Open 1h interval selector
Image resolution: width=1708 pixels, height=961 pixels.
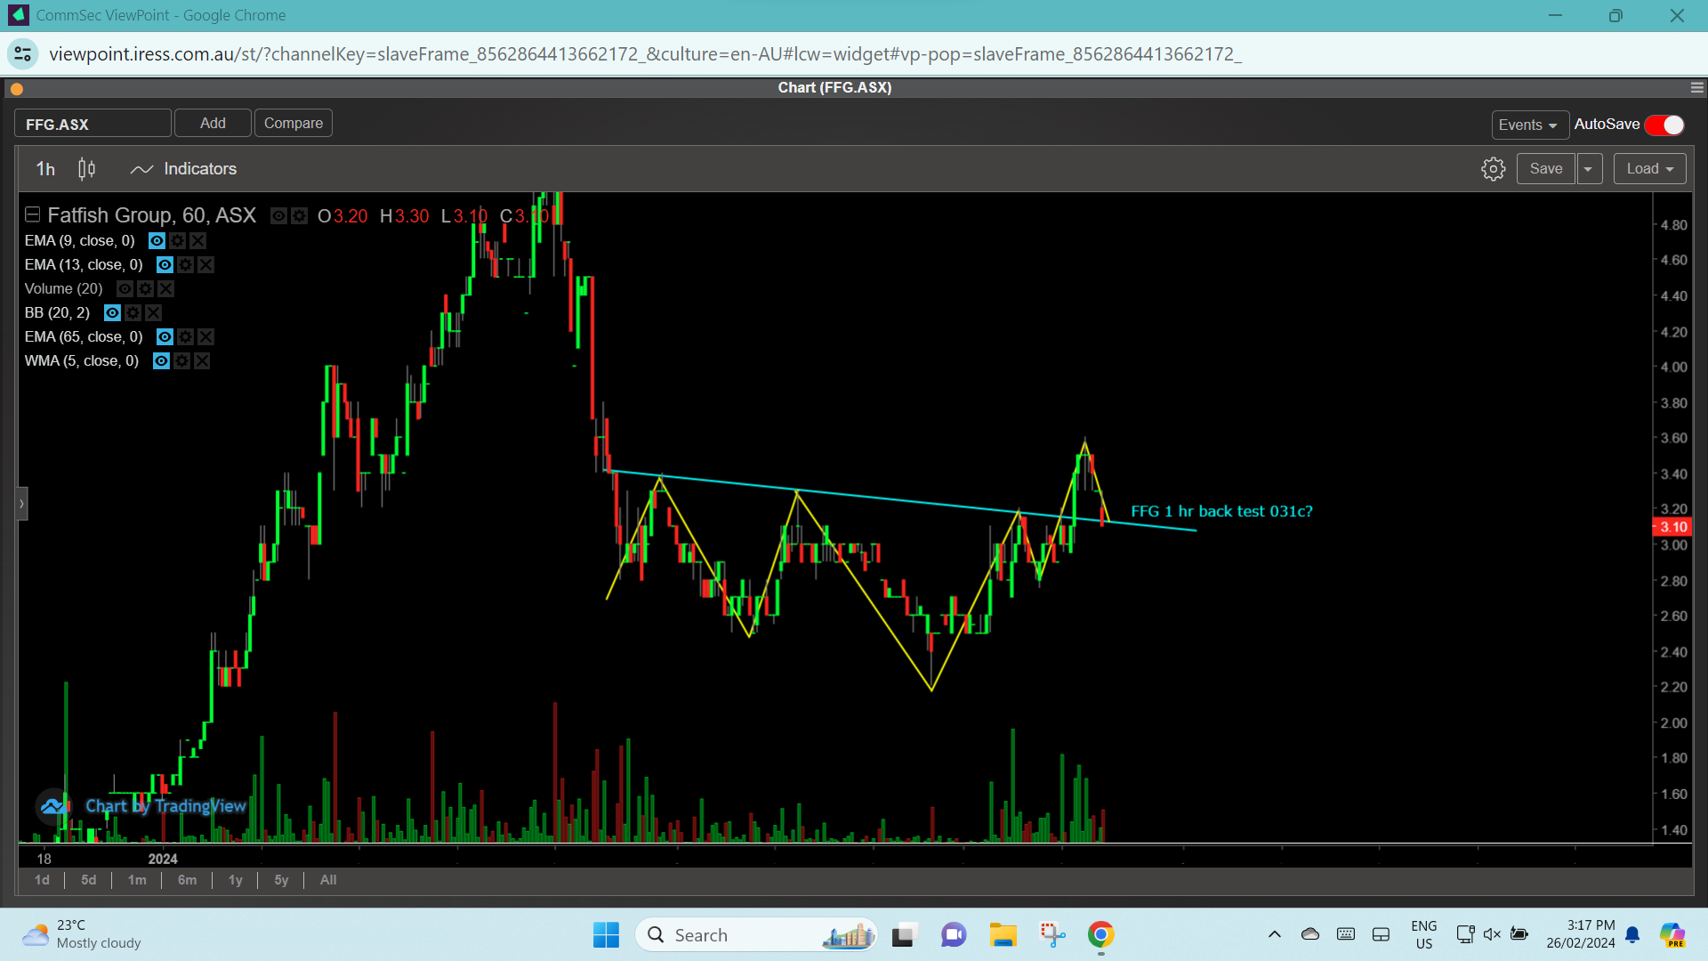point(45,169)
